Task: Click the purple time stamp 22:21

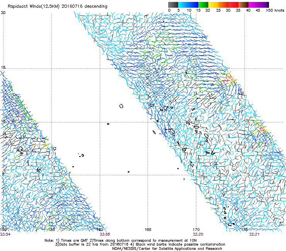Action: click(x=254, y=234)
